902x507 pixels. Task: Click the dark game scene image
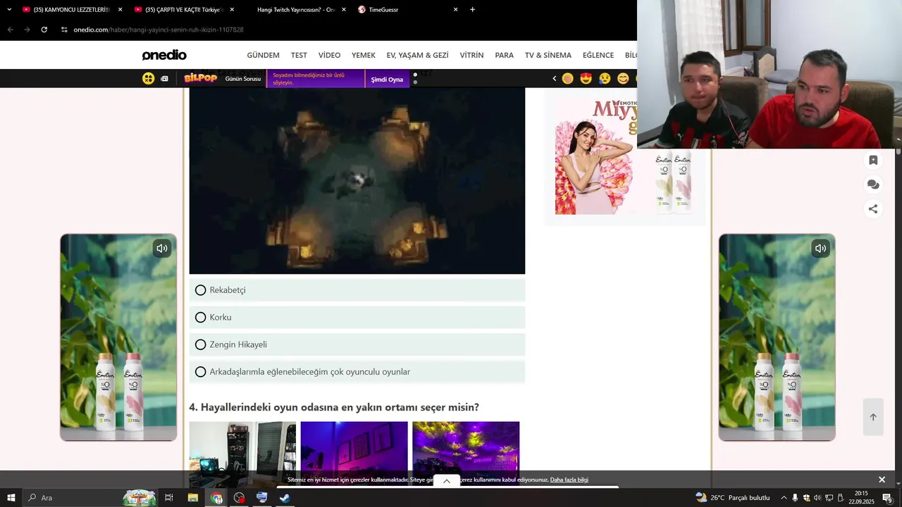[x=357, y=180]
